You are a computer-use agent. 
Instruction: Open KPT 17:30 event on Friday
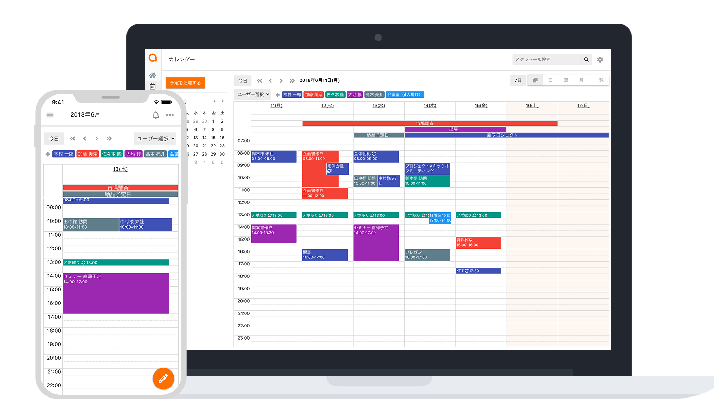(478, 271)
